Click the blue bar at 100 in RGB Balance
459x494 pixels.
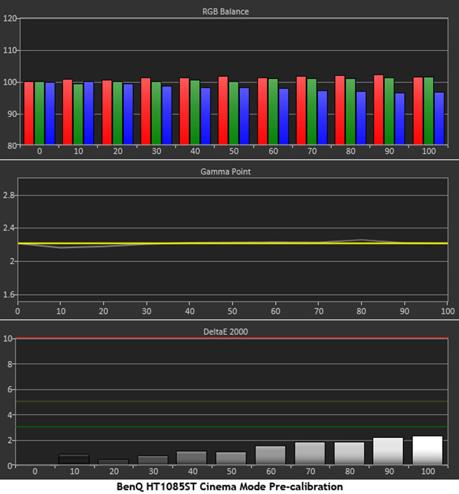tap(439, 119)
